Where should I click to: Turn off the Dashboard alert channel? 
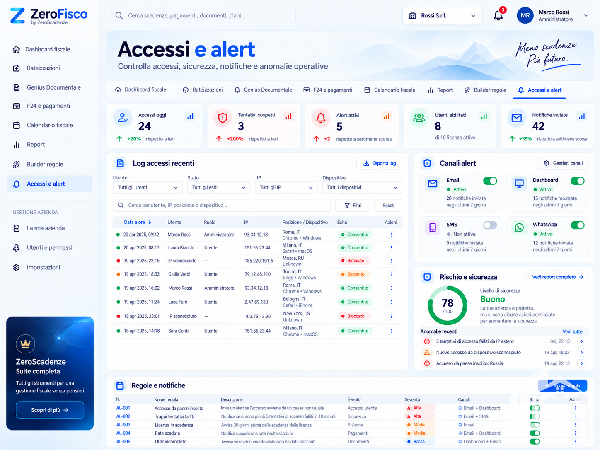pyautogui.click(x=578, y=181)
